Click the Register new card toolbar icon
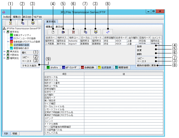Image resolution: width=179 pixels, height=138 pixels. pos(53,32)
